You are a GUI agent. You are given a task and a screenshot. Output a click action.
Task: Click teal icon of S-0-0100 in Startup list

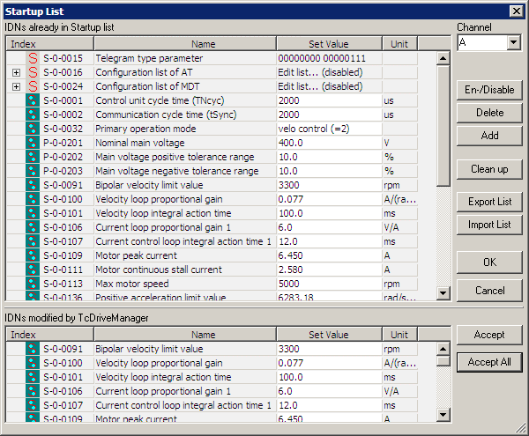point(33,199)
